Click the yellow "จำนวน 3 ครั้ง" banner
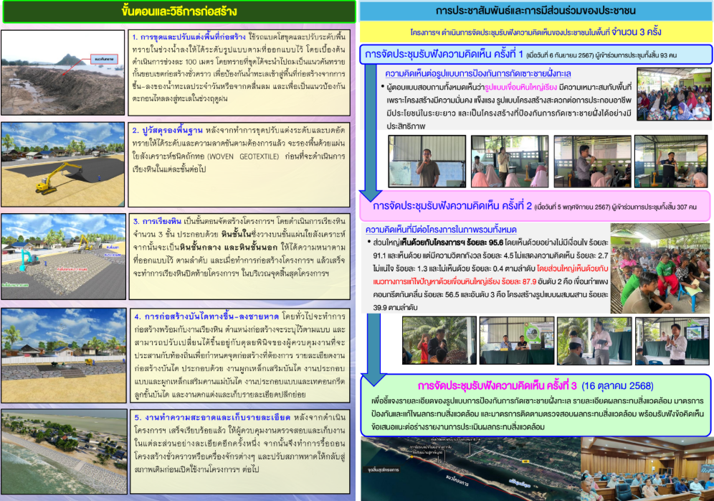 tap(535, 33)
